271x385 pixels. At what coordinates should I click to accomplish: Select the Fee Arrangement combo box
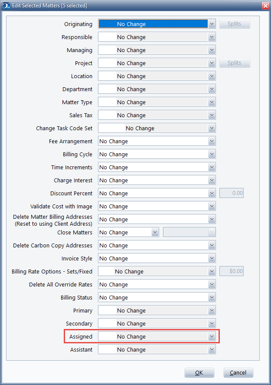157,141
